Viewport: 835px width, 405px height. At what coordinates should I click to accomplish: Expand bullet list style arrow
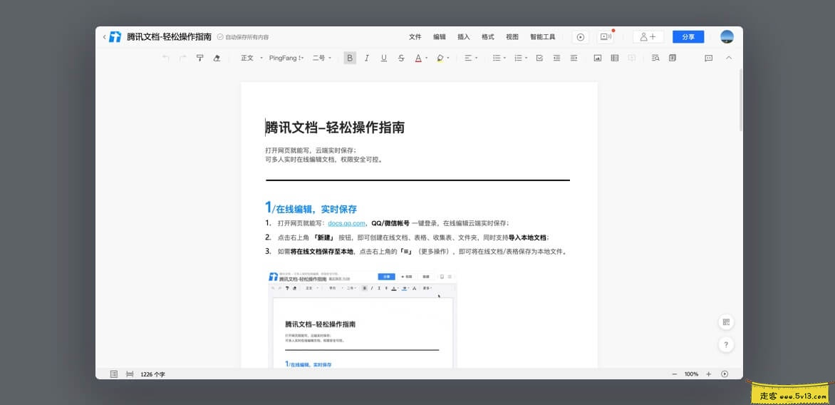pyautogui.click(x=505, y=58)
